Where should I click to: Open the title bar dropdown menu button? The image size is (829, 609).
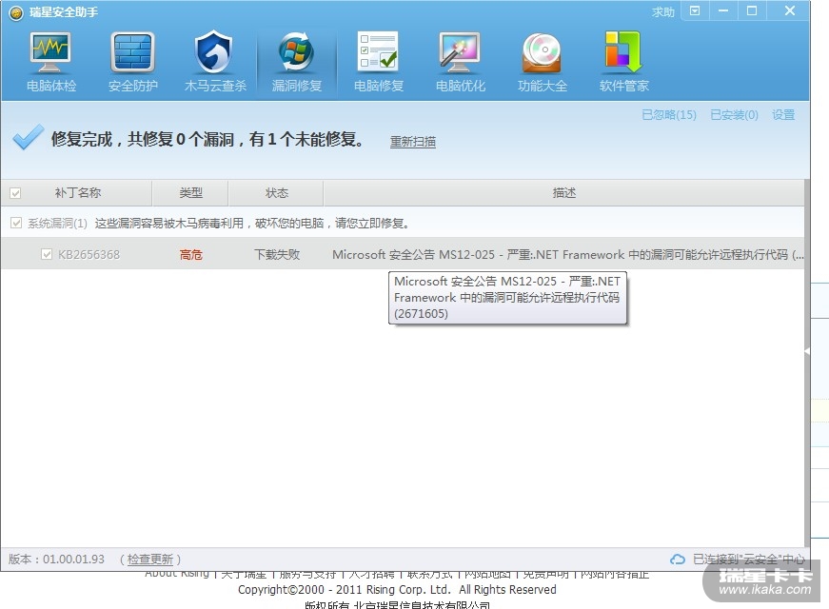(x=695, y=10)
